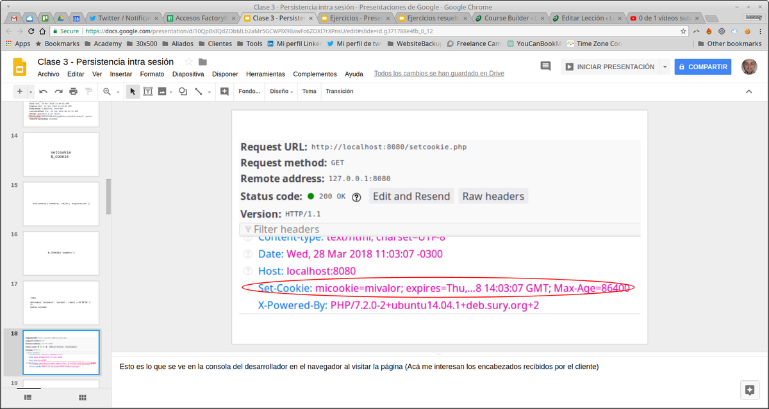The width and height of the screenshot is (769, 409).
Task: Open the Disponer menu
Action: pos(225,74)
